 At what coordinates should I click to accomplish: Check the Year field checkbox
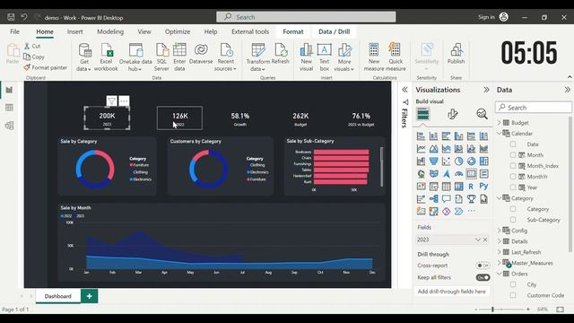coord(513,188)
